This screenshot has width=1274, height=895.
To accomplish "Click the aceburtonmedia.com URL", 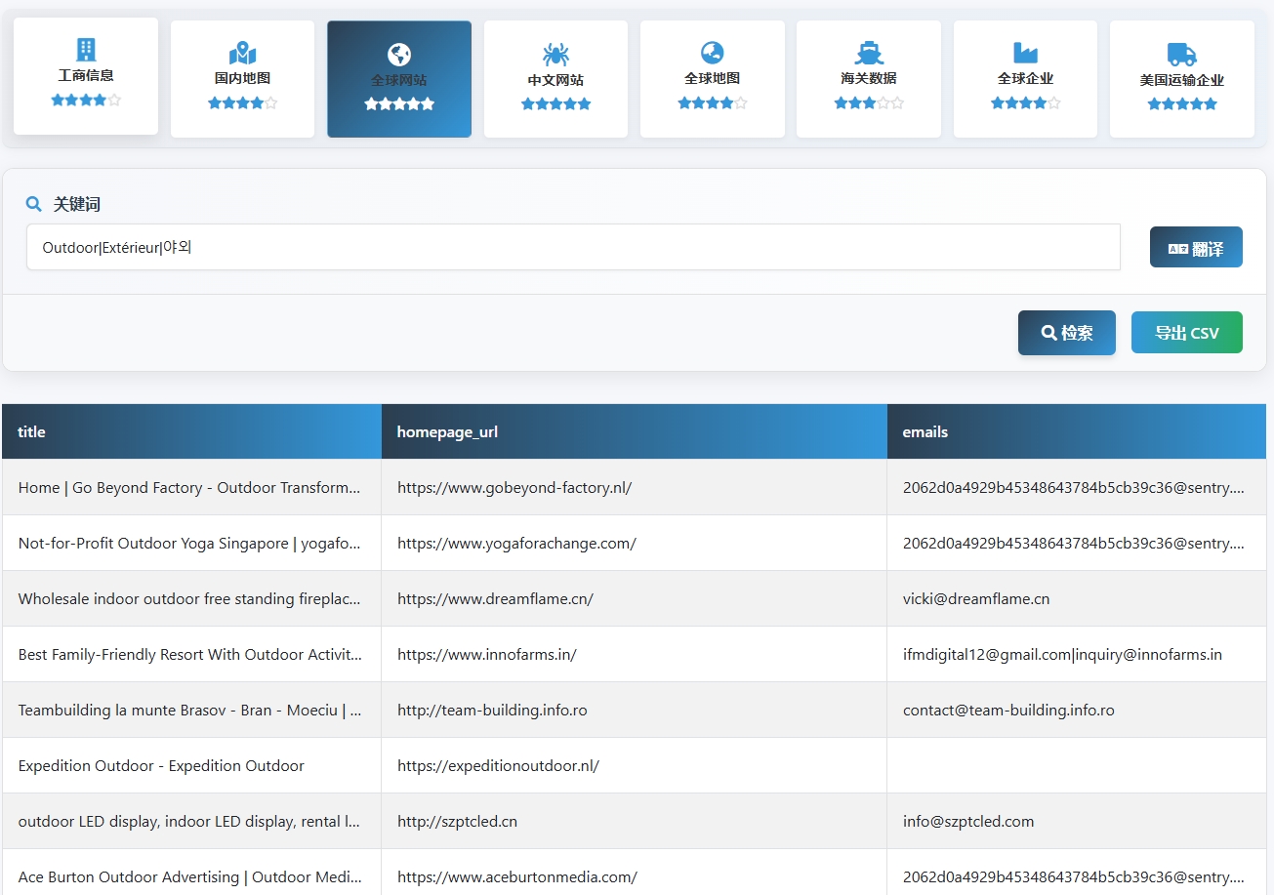I will (x=517, y=876).
